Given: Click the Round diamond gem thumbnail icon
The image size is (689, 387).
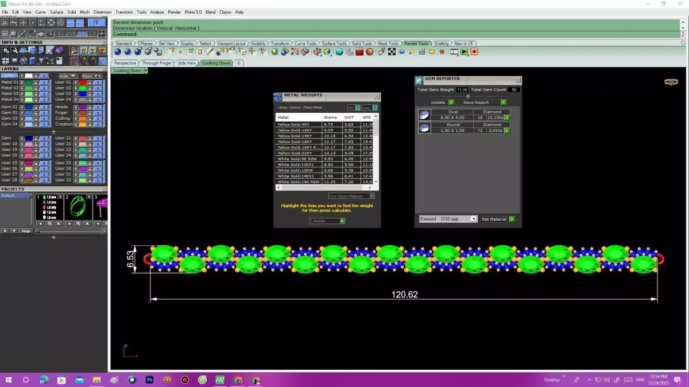Looking at the screenshot, I should pos(424,128).
